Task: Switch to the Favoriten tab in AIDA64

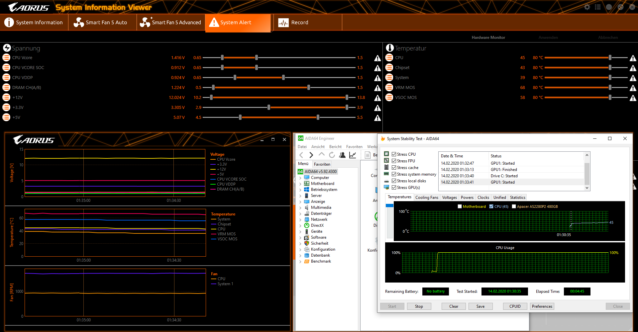Action: point(322,164)
